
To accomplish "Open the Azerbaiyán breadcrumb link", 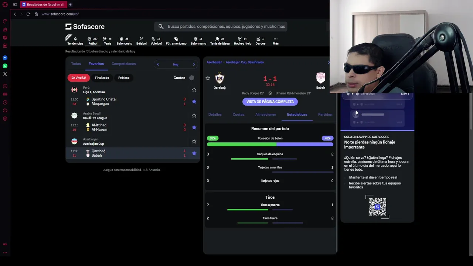I will pos(214,62).
